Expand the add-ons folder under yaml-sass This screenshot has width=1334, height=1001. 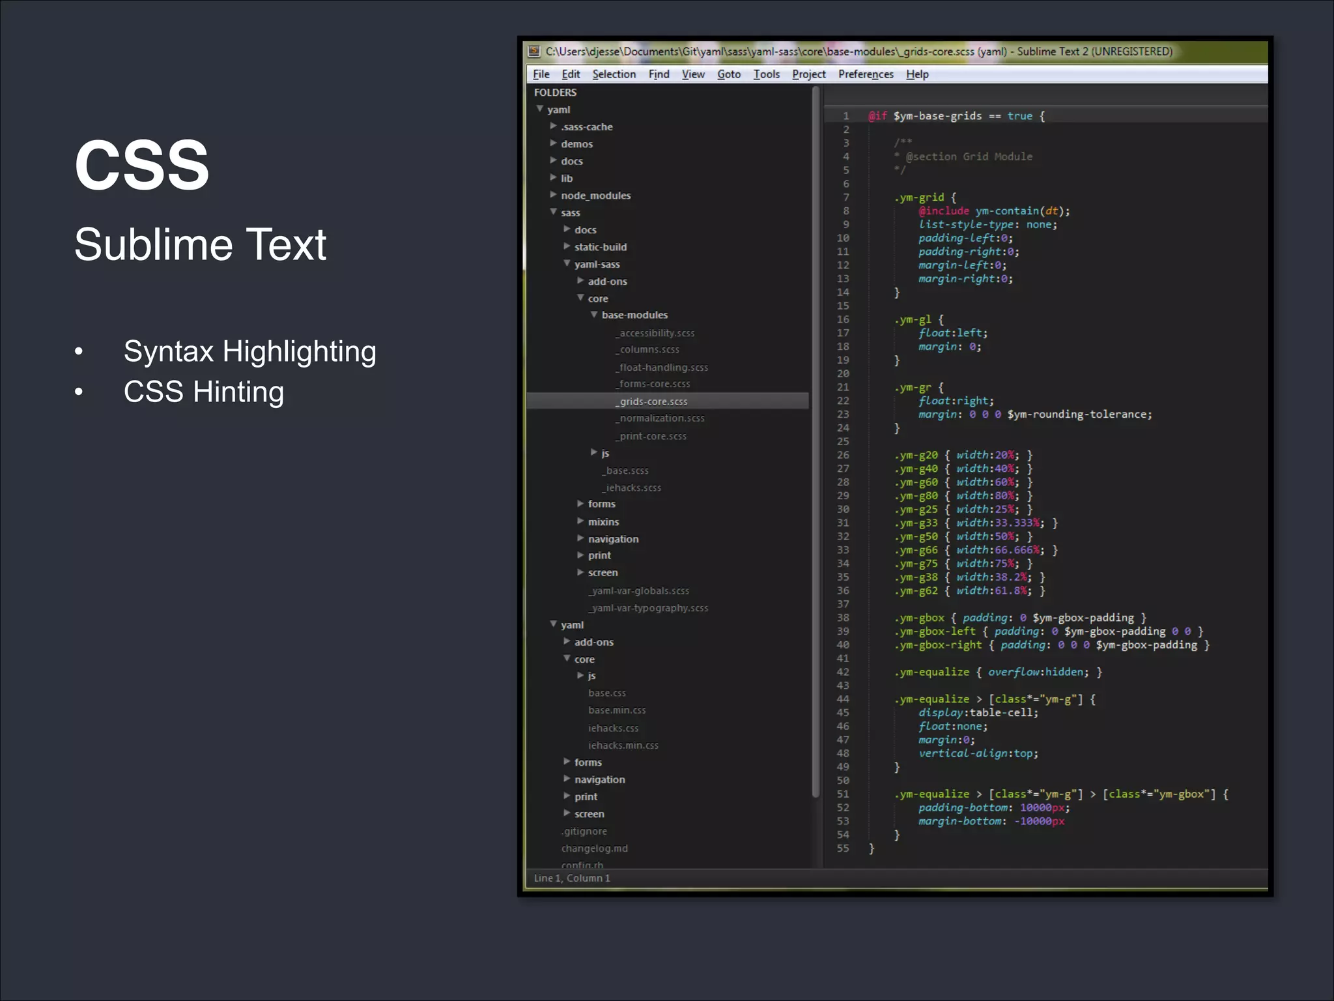[x=580, y=280]
